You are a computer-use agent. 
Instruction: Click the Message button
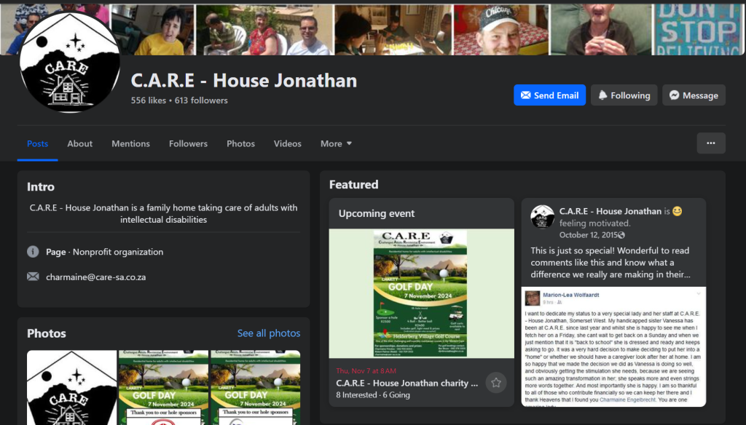coord(693,95)
